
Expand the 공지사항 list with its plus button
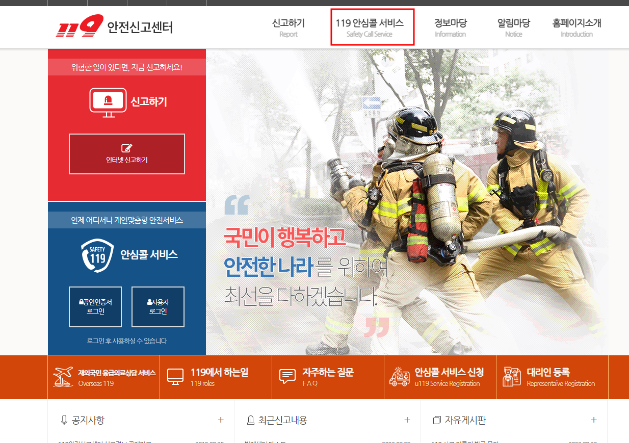[x=220, y=420]
